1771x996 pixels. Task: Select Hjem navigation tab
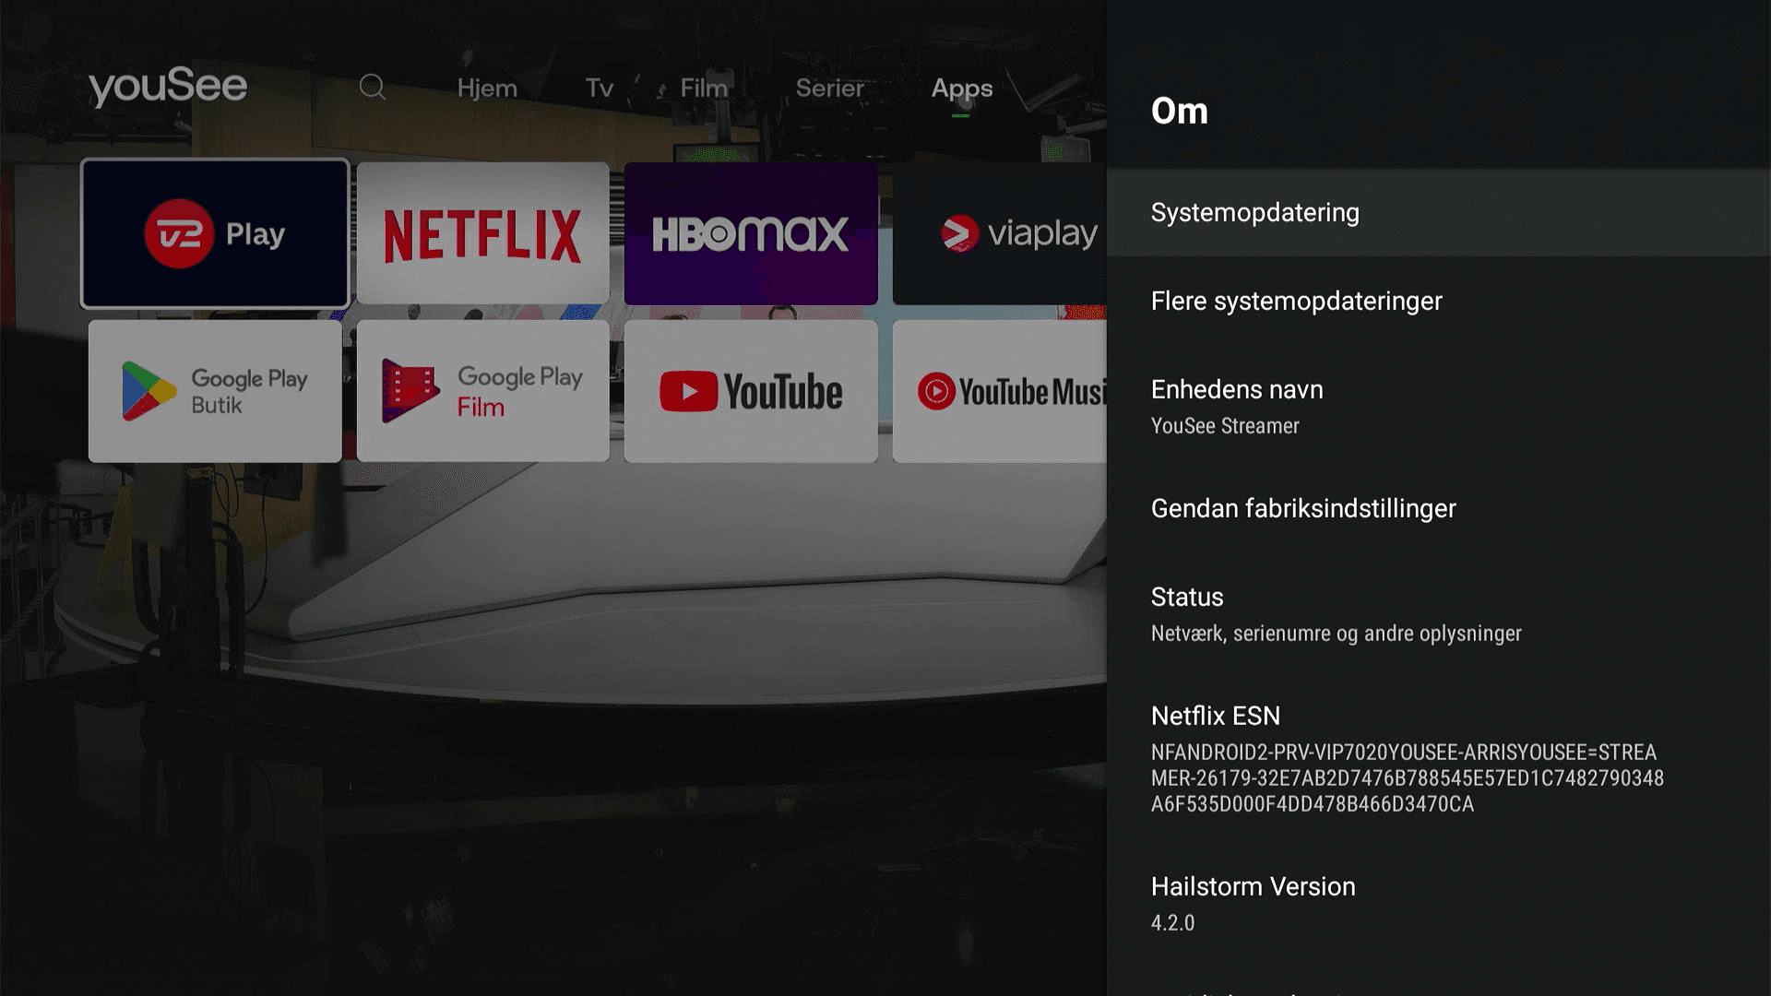(x=485, y=87)
